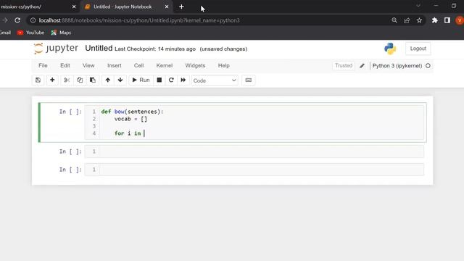Viewport: 464px width, 261px height.
Task: Open the Edit menu
Action: (65, 66)
